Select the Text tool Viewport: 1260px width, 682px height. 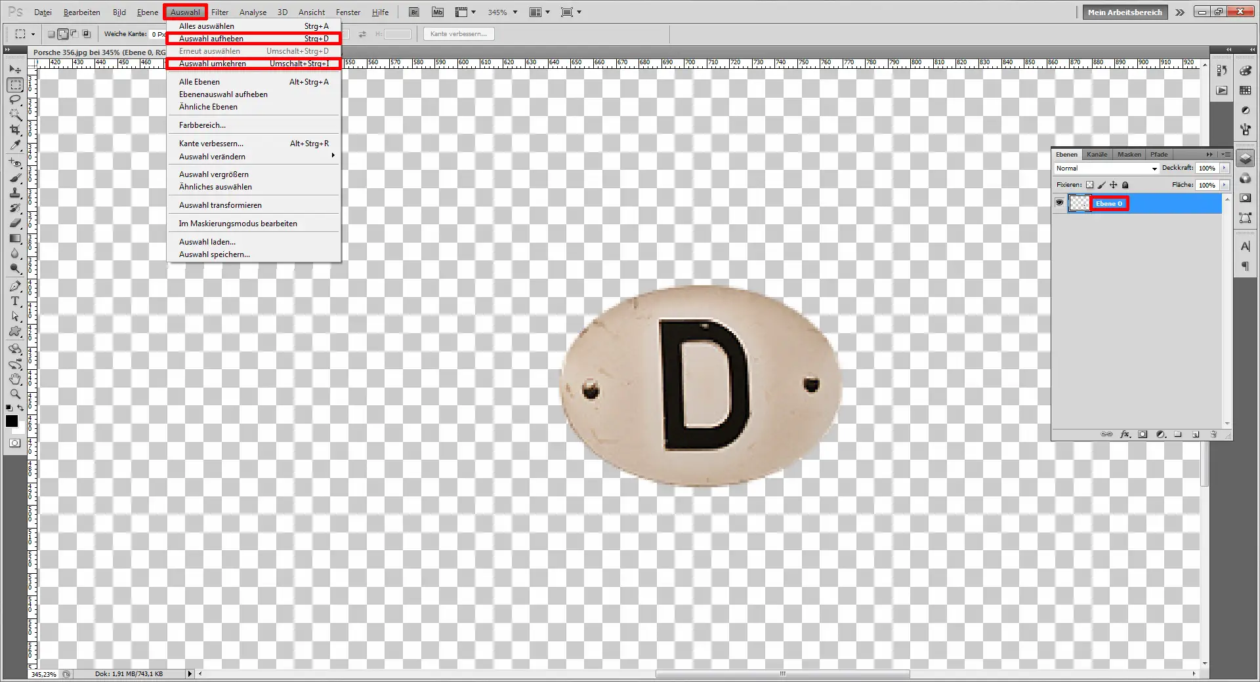[x=15, y=302]
